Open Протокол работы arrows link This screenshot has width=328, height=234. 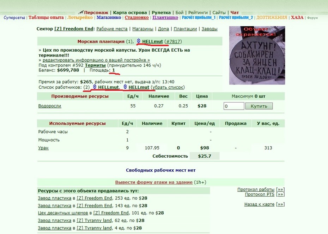(x=280, y=189)
